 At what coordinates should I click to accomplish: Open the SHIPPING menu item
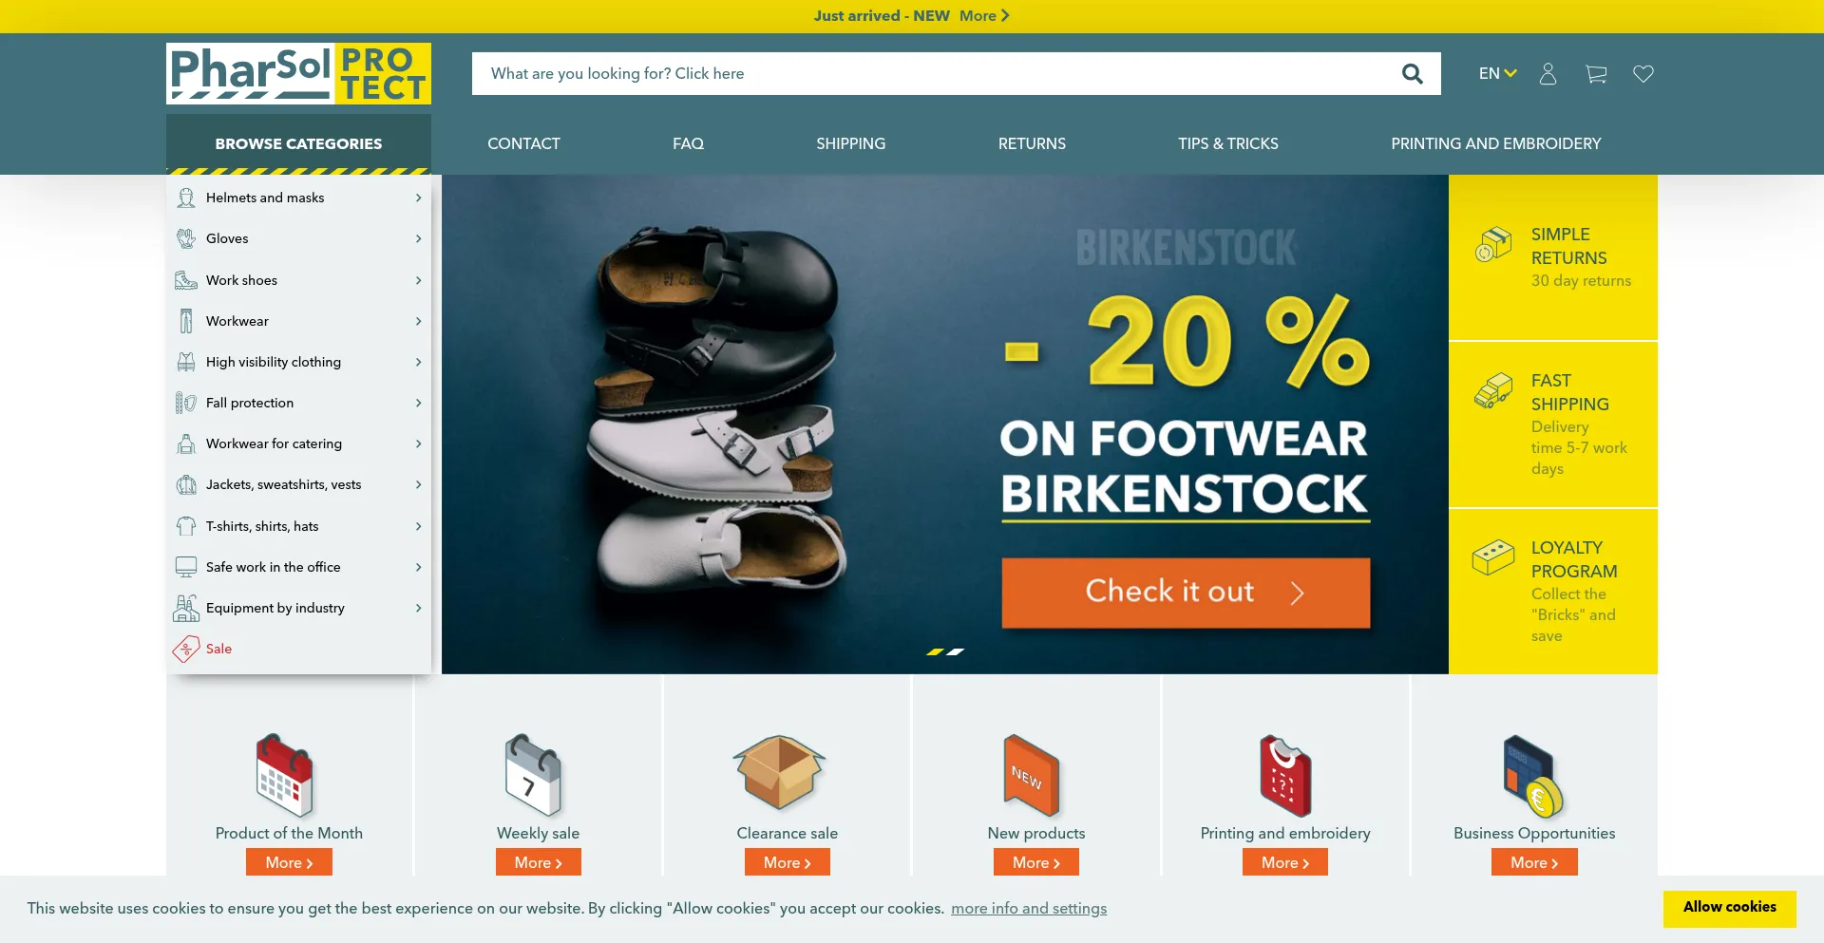click(x=850, y=143)
